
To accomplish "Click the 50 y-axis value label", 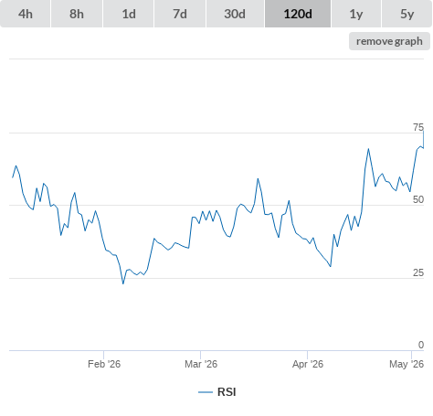I will (x=418, y=199).
